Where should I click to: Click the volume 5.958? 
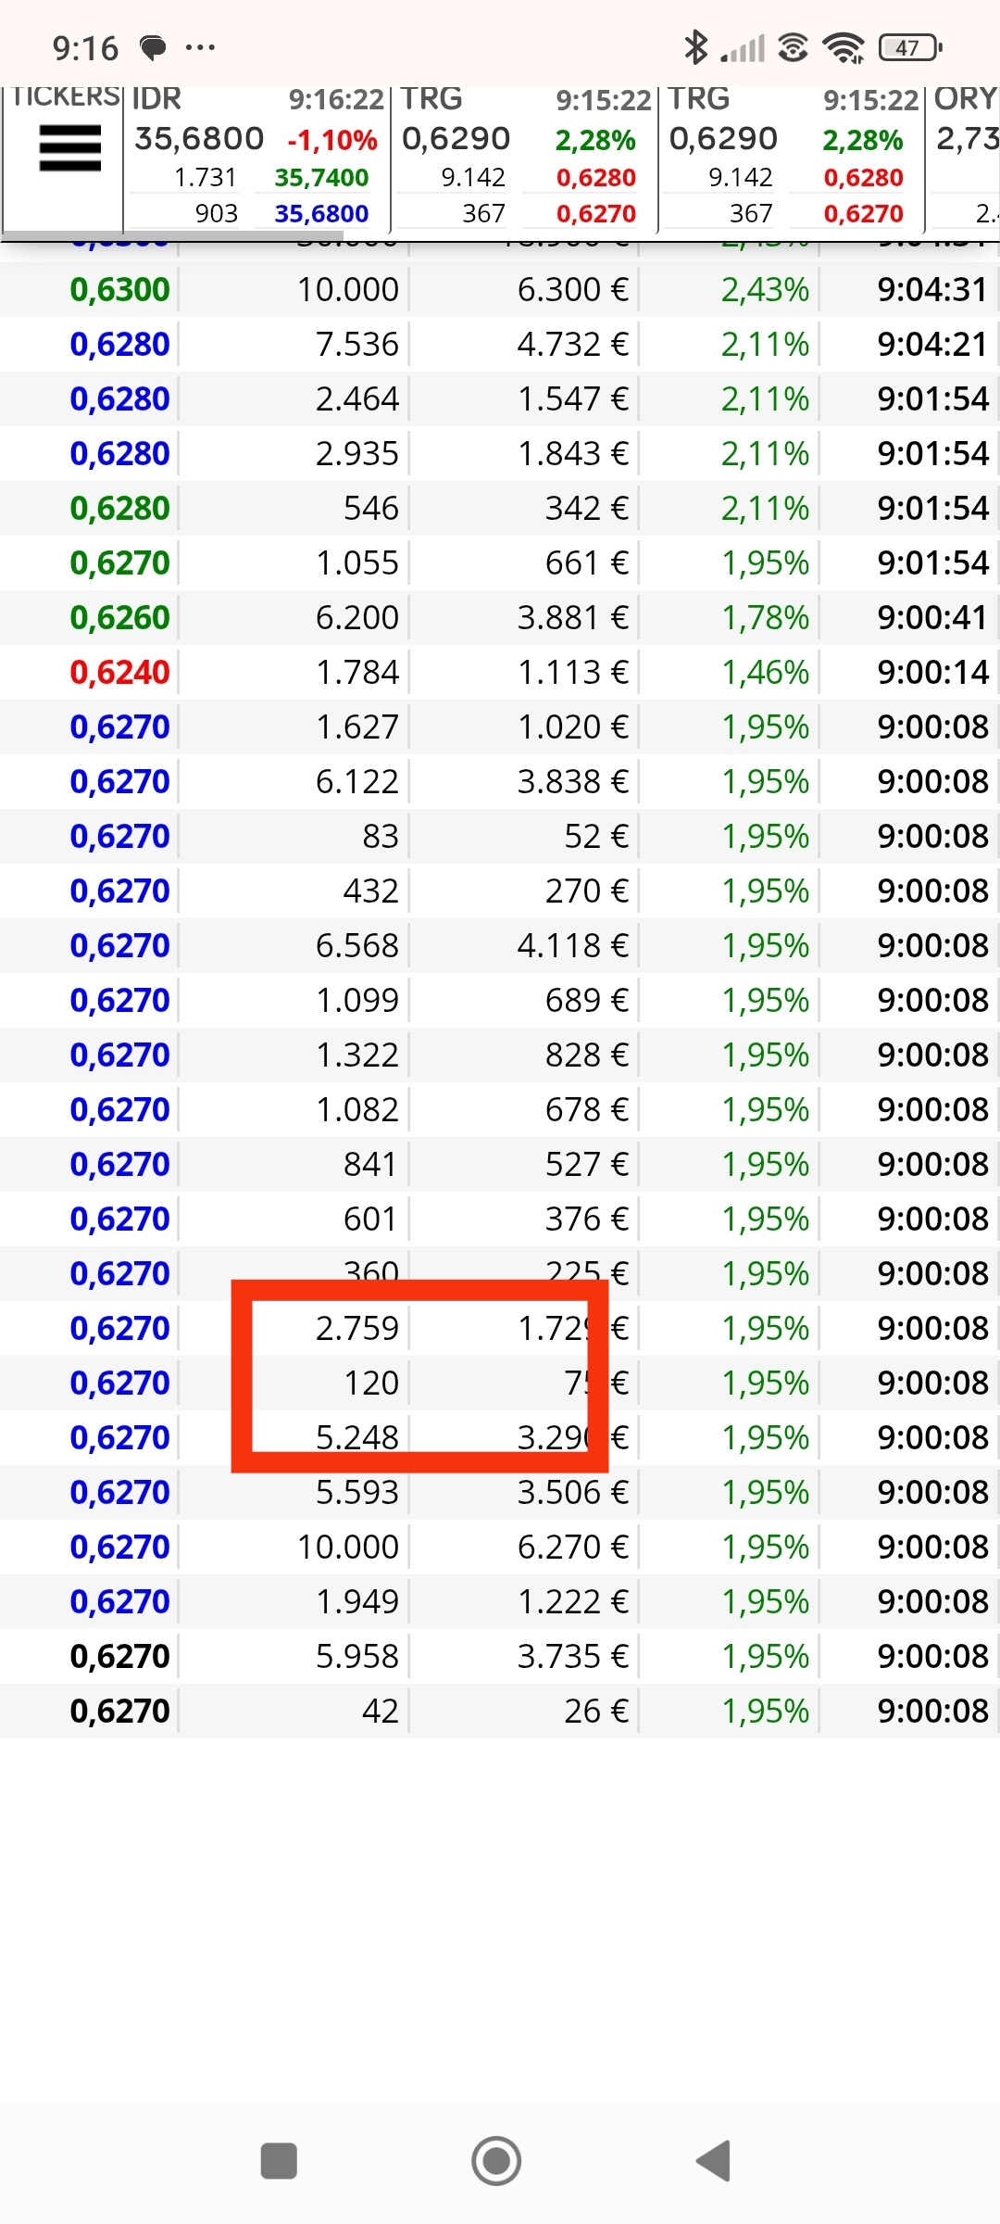click(357, 1657)
